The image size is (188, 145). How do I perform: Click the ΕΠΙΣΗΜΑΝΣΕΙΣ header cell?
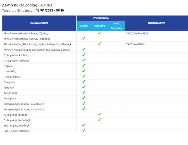(x=156, y=23)
